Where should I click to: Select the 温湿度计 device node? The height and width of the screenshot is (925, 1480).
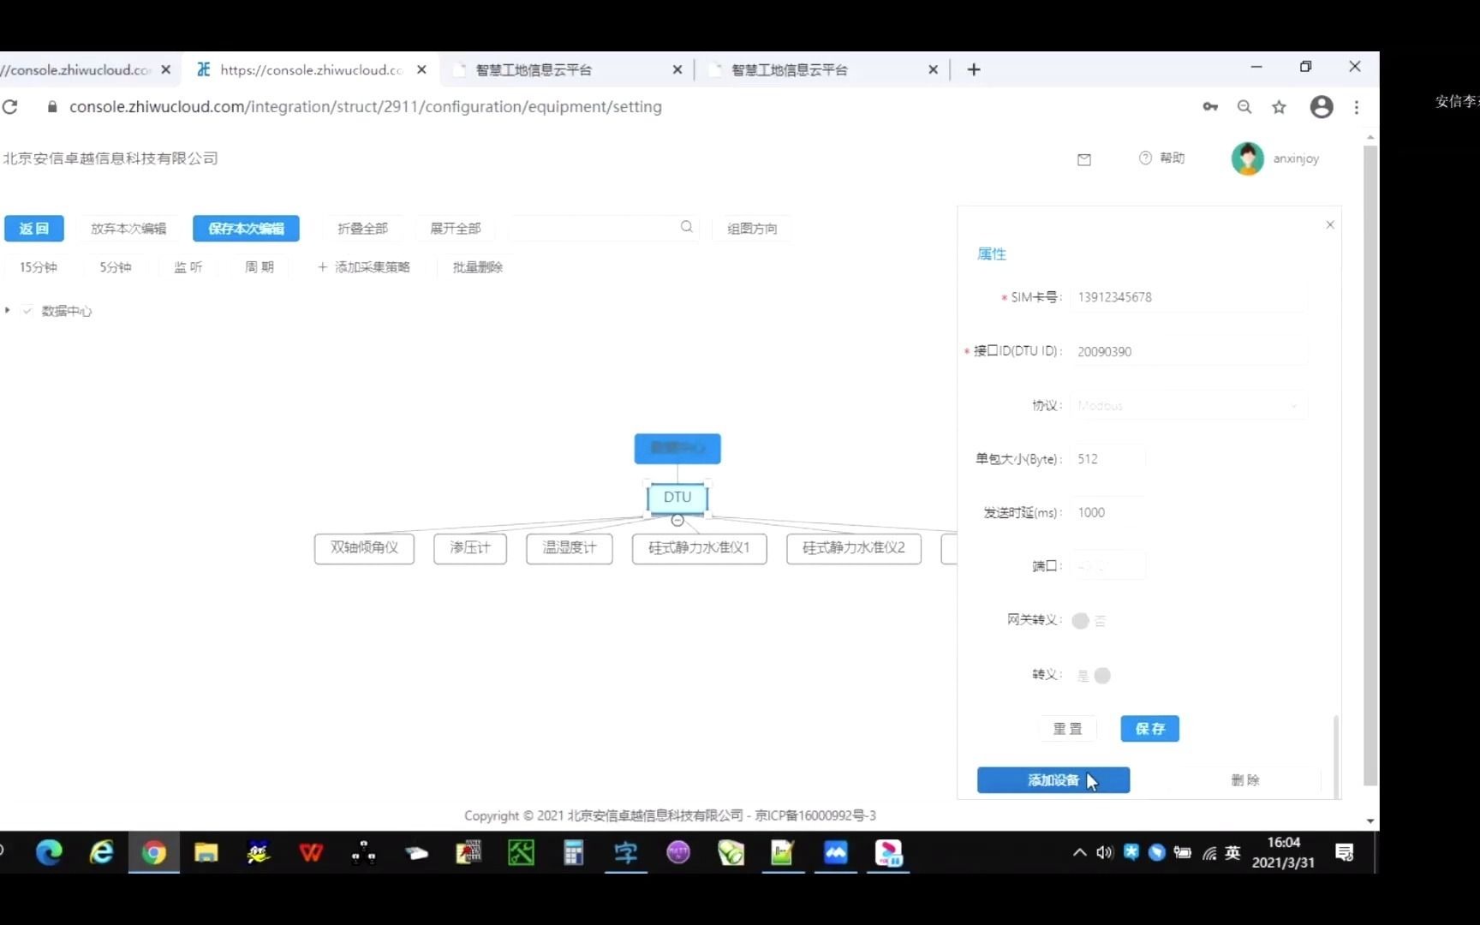pos(570,548)
